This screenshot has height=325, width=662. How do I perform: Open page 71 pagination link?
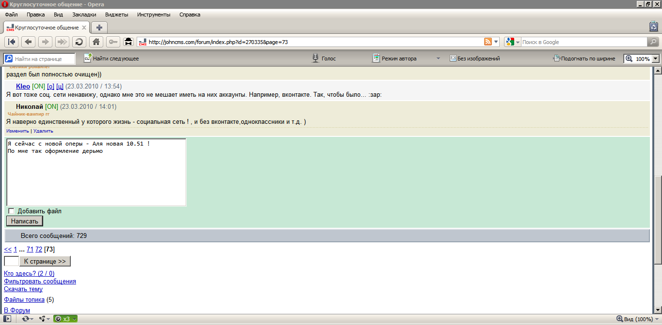[x=30, y=250]
